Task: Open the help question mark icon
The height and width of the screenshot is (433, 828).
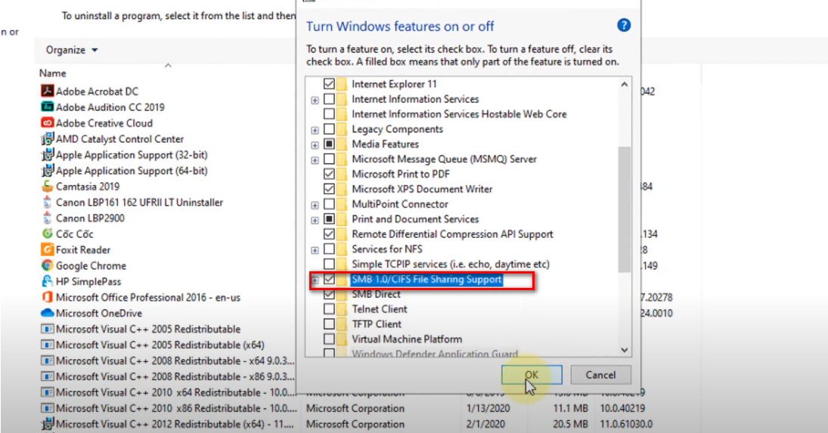Action: coord(624,25)
